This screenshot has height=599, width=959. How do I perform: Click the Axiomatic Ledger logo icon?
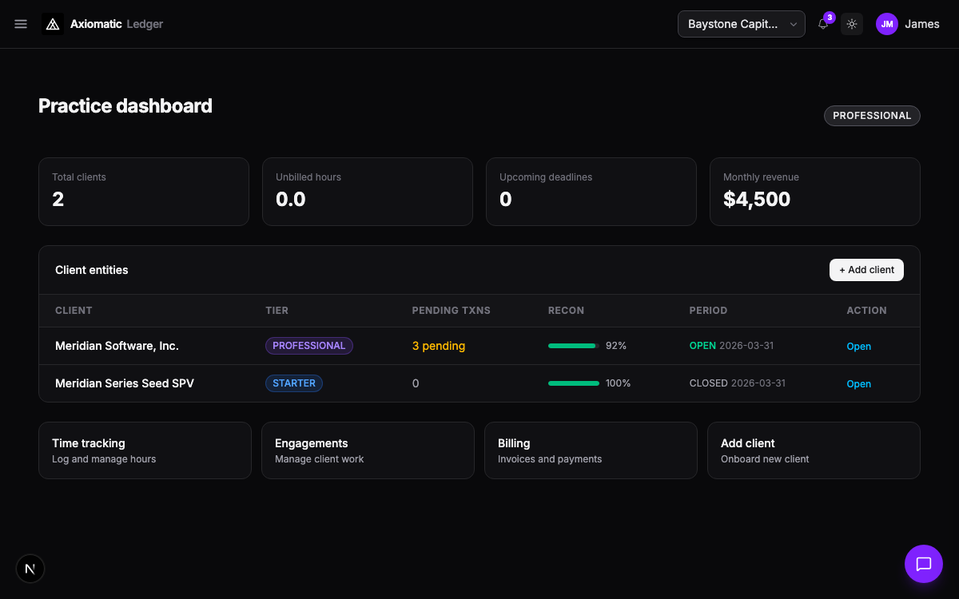(53, 24)
